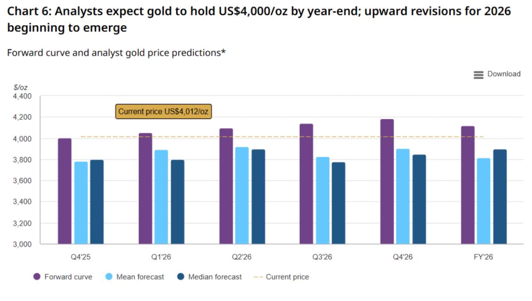This screenshot has height=301, width=532.
Task: Toggle Forward curve series in legend
Action: [68, 277]
